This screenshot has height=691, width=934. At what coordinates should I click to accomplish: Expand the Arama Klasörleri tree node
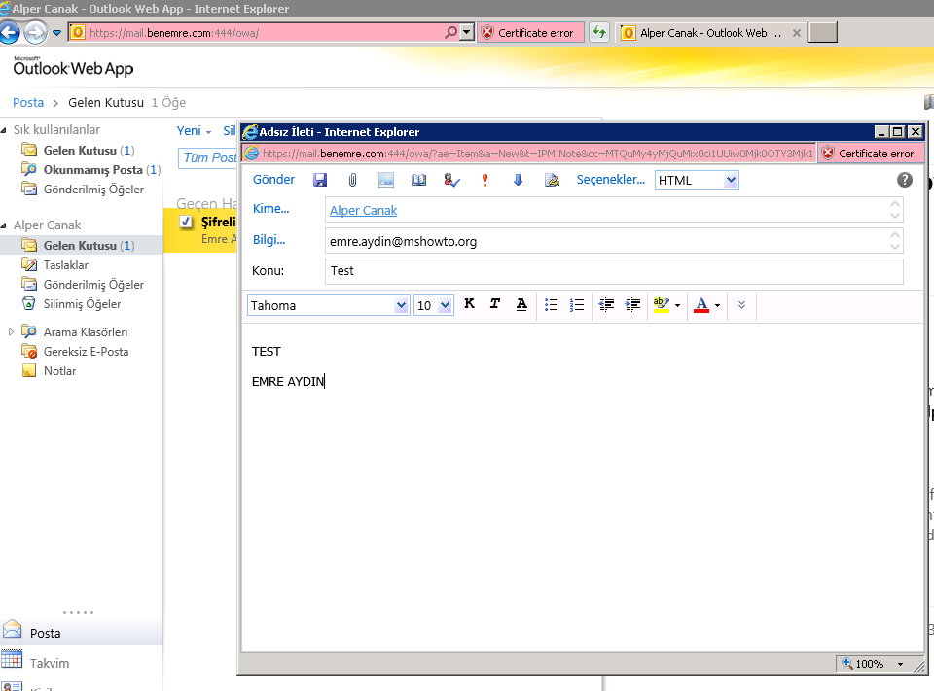11,331
